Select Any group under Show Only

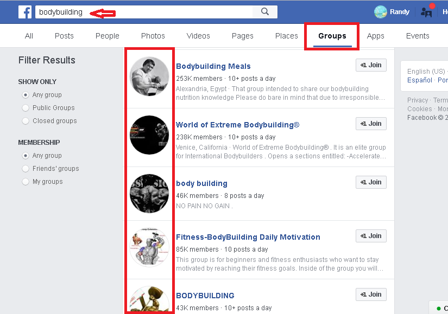(26, 95)
